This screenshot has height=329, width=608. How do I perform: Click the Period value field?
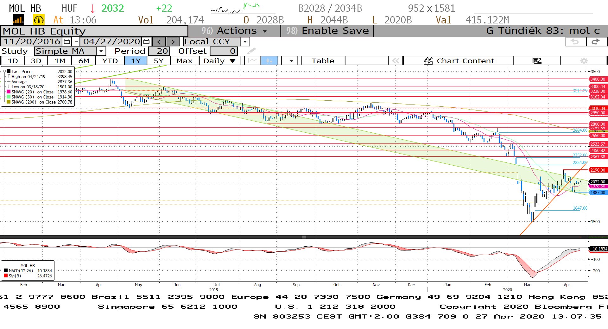click(159, 51)
